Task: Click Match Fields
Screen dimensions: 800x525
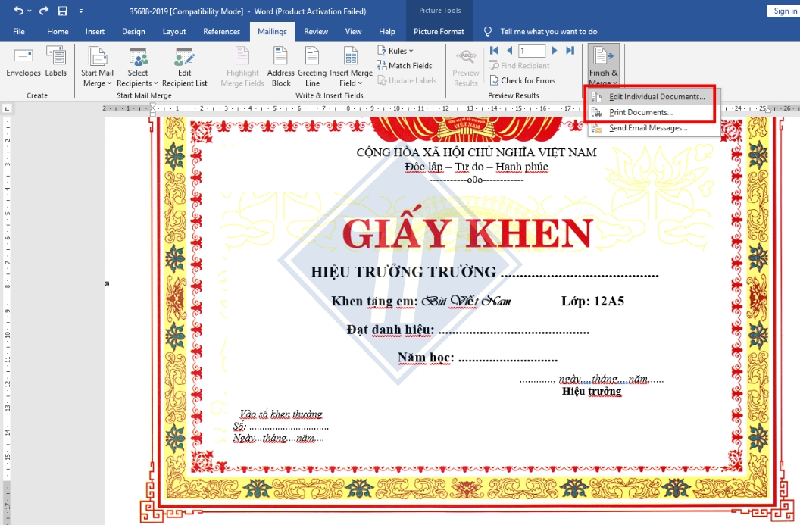Action: 404,65
